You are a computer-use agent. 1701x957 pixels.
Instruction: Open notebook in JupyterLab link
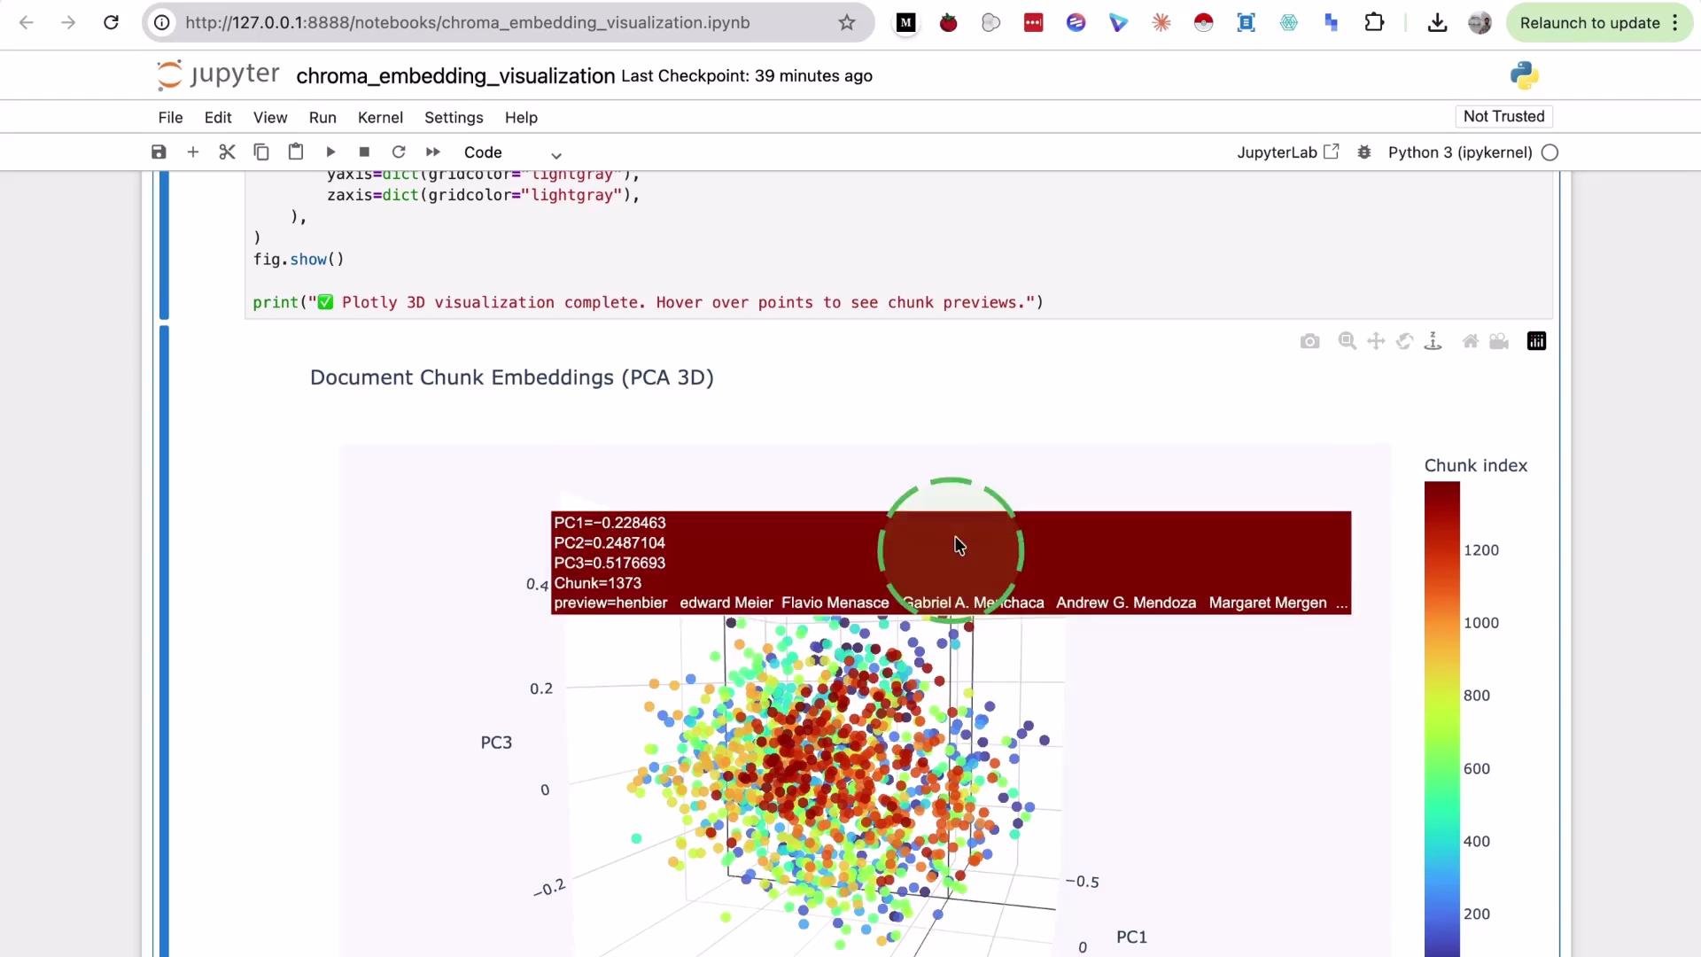tap(1288, 152)
